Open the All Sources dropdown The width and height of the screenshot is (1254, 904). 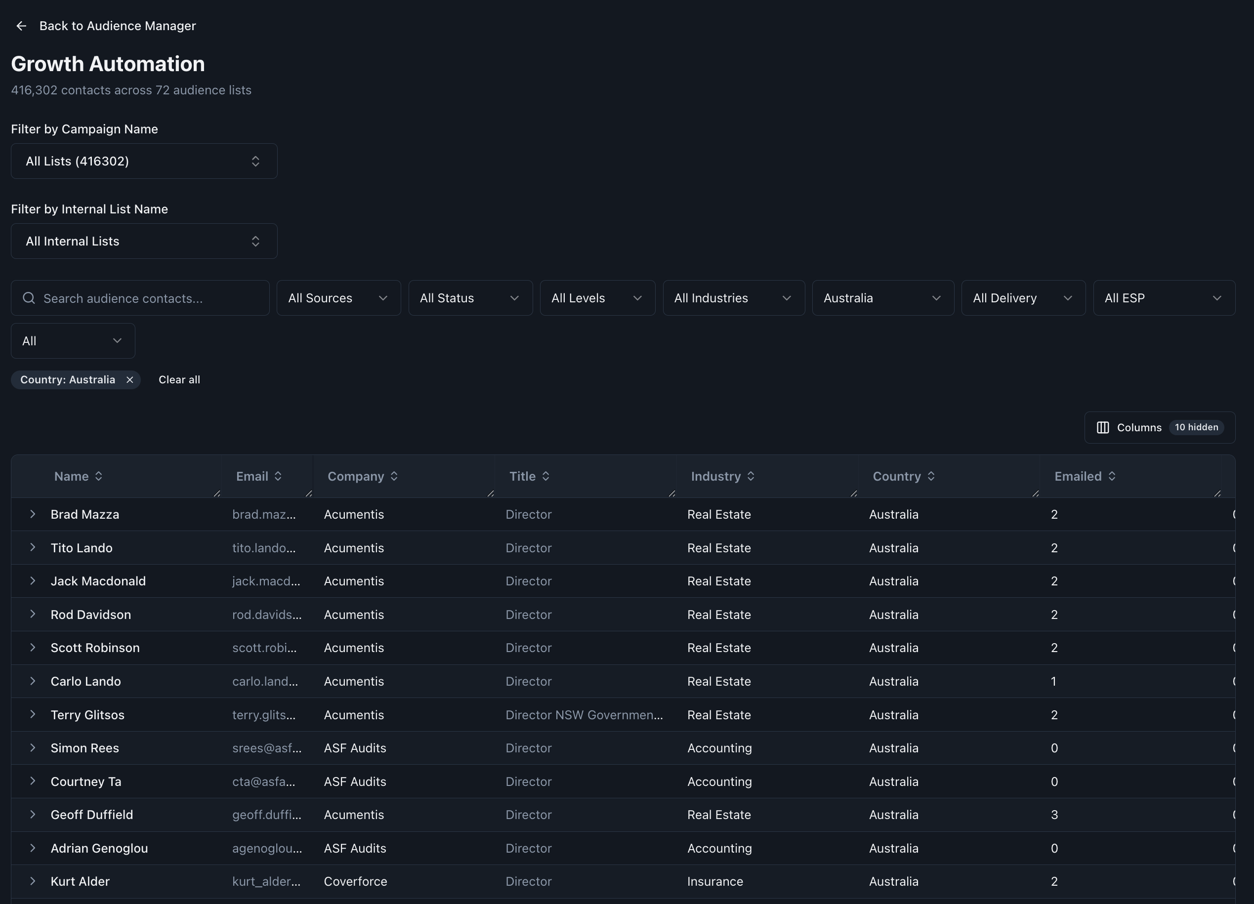tap(338, 298)
